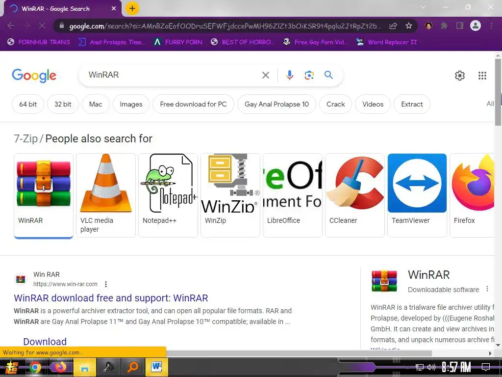Switch to Chrome from the taskbar
Image resolution: width=502 pixels, height=377 pixels.
35,367
